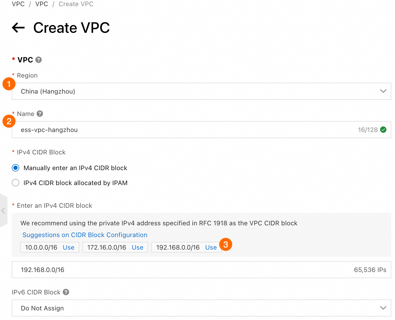Screen dimensions: 395x320
Task: Click the IPv4 CIDR input showing 192.168.0.0/16
Action: pyautogui.click(x=202, y=270)
